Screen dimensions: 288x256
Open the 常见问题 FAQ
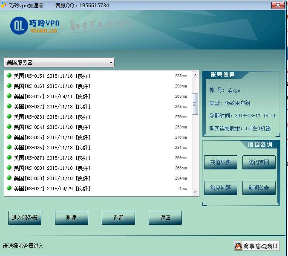click(220, 188)
